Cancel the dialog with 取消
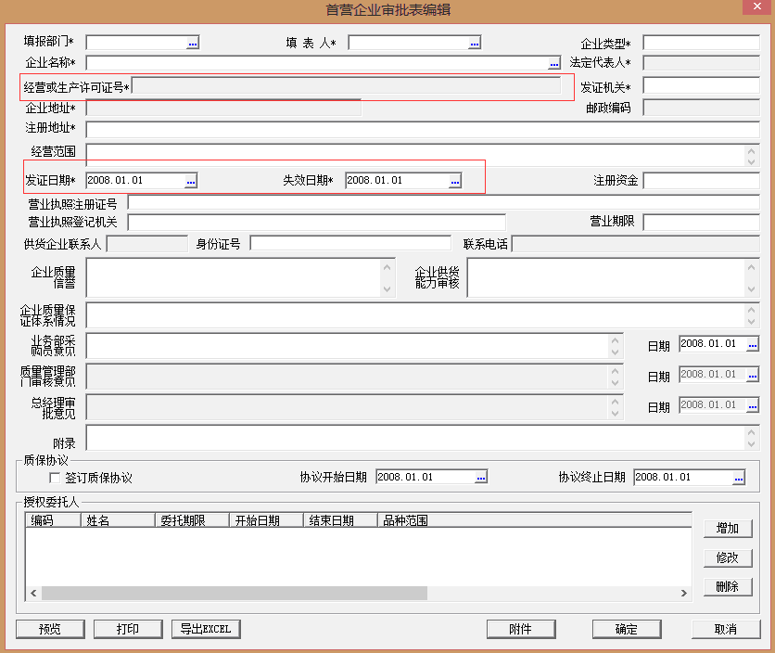 [x=726, y=629]
